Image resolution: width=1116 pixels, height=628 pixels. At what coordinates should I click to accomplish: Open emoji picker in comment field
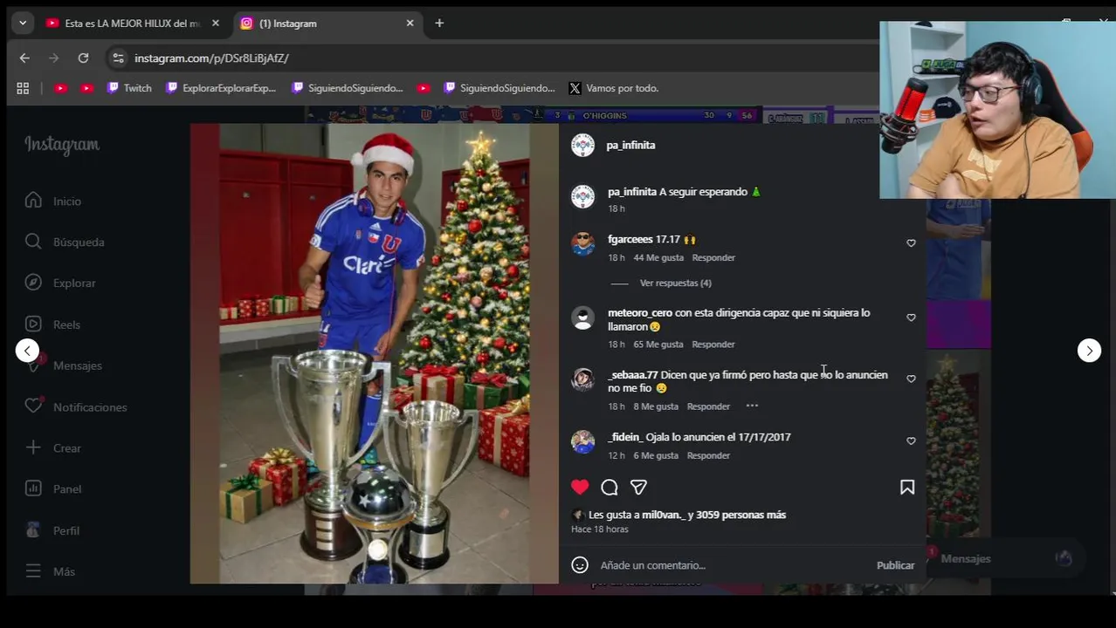pos(580,565)
